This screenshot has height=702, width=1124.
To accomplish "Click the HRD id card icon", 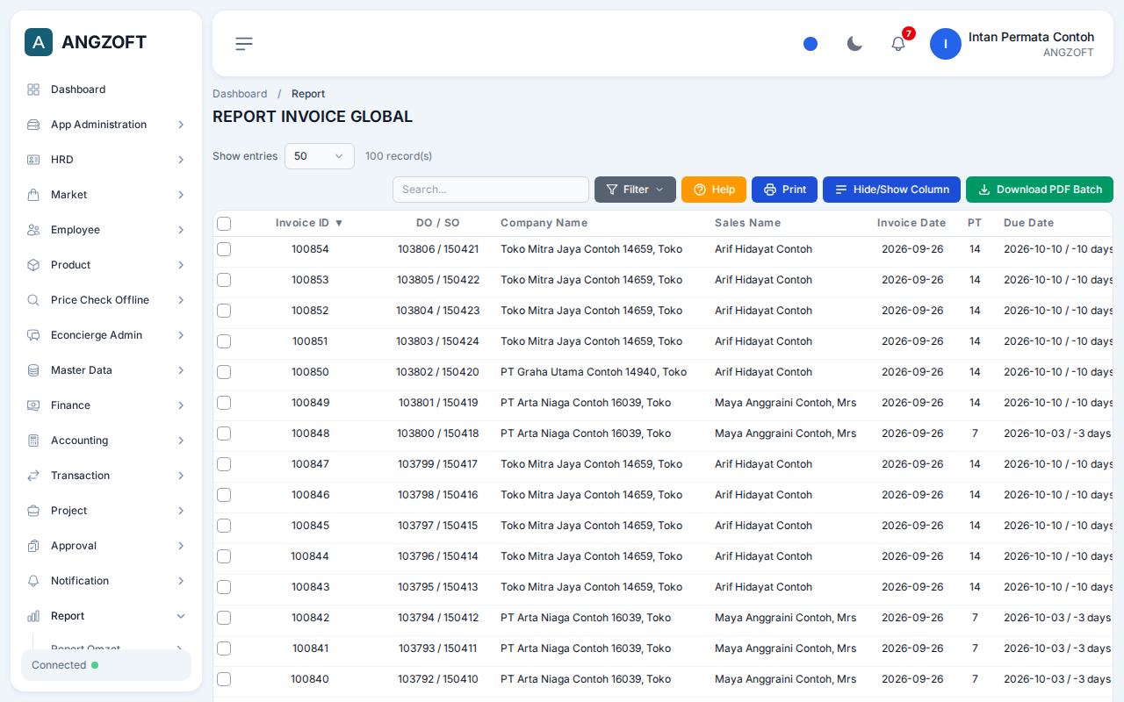I will click(33, 160).
